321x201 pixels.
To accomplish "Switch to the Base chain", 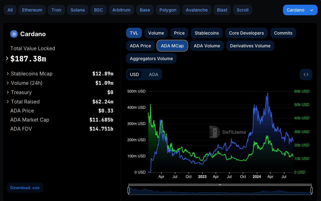I will coord(145,10).
